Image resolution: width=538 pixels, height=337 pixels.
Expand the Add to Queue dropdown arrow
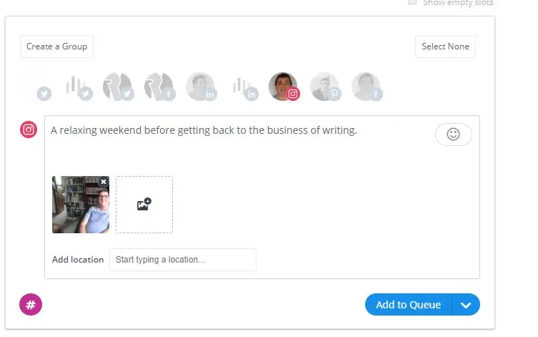tap(467, 305)
